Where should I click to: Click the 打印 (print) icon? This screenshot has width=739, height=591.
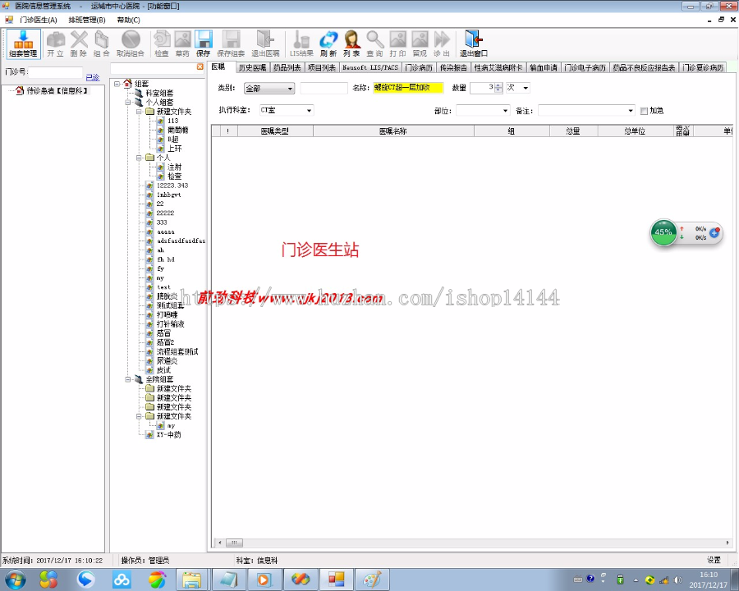397,43
